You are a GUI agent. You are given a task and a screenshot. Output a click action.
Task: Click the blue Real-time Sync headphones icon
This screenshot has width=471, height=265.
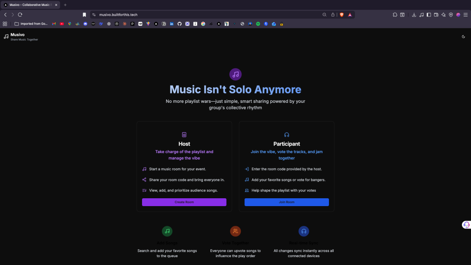pos(304,231)
